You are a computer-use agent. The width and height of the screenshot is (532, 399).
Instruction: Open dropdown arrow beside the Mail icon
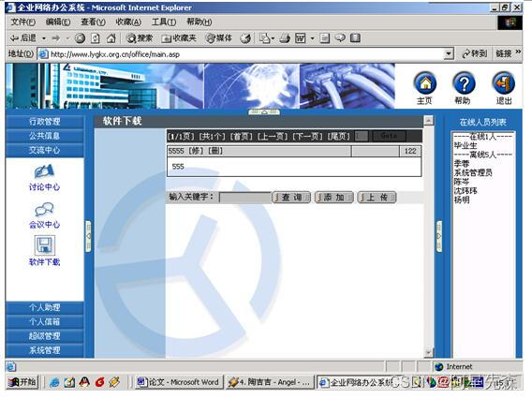pyautogui.click(x=273, y=38)
